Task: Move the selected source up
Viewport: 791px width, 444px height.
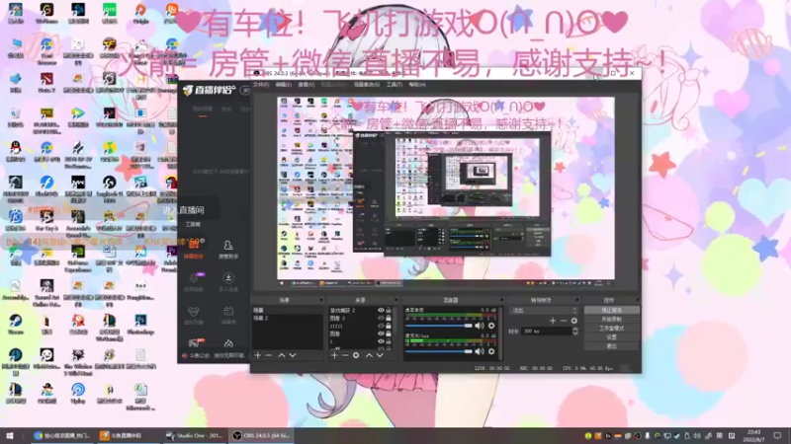Action: tap(369, 355)
